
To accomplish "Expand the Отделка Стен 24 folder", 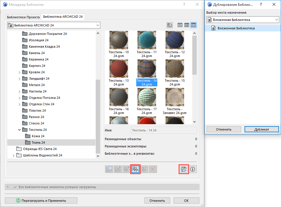I will tap(19, 104).
